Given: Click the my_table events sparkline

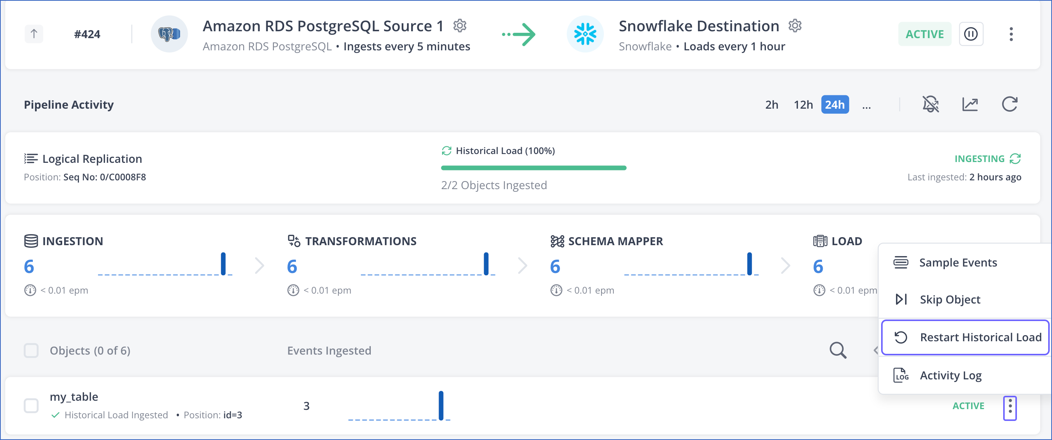Looking at the screenshot, I should [x=399, y=405].
